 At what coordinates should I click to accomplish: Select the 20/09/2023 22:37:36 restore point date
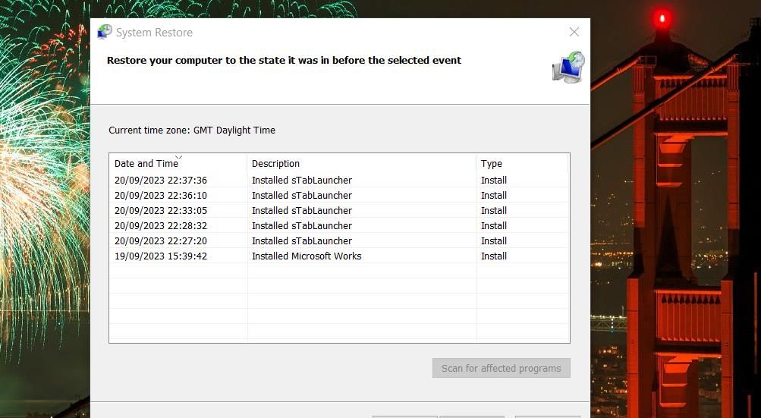pos(161,181)
